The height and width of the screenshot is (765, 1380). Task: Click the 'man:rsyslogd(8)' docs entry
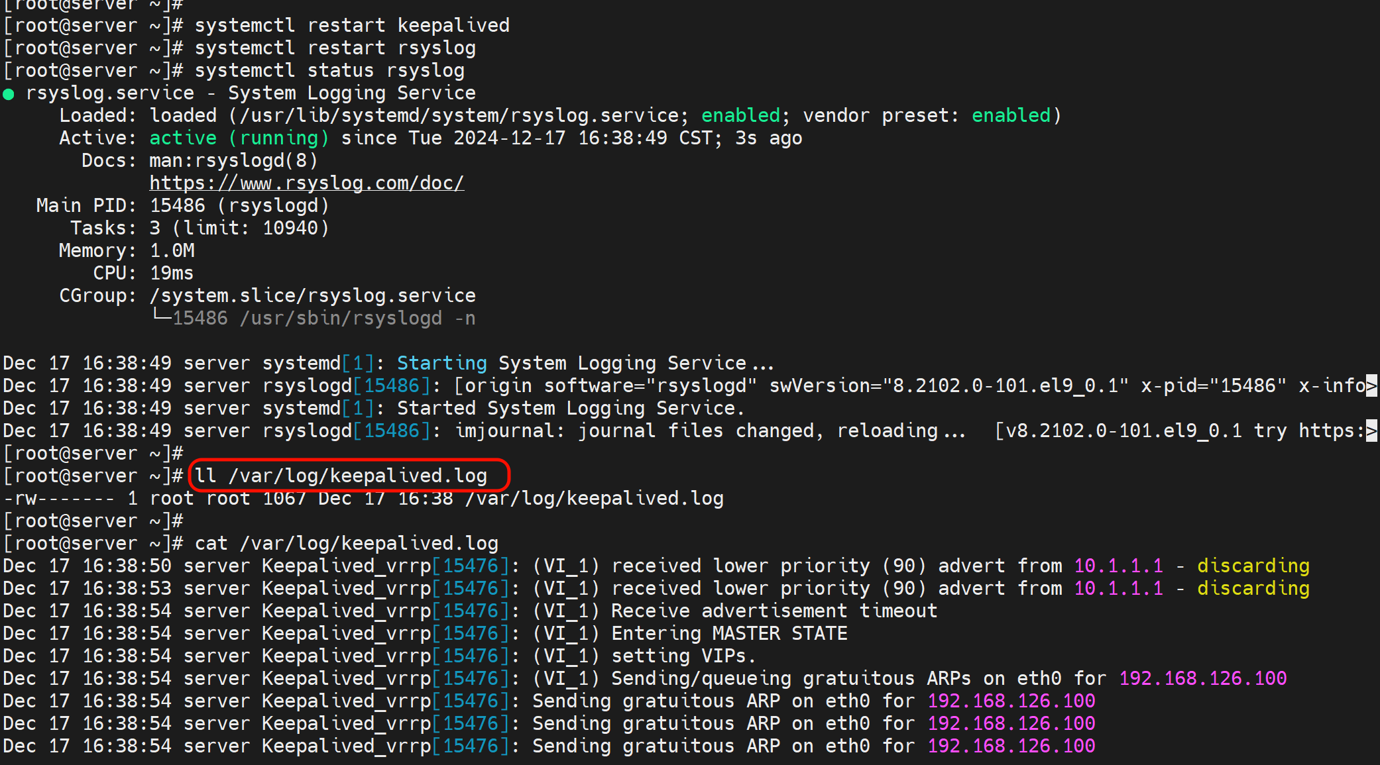(x=233, y=160)
